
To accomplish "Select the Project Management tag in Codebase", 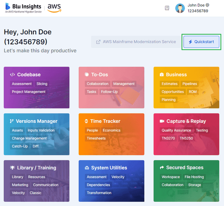I will [x=29, y=92].
